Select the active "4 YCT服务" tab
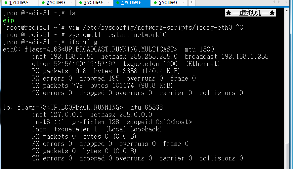293x169 pixels. [x=132, y=3]
